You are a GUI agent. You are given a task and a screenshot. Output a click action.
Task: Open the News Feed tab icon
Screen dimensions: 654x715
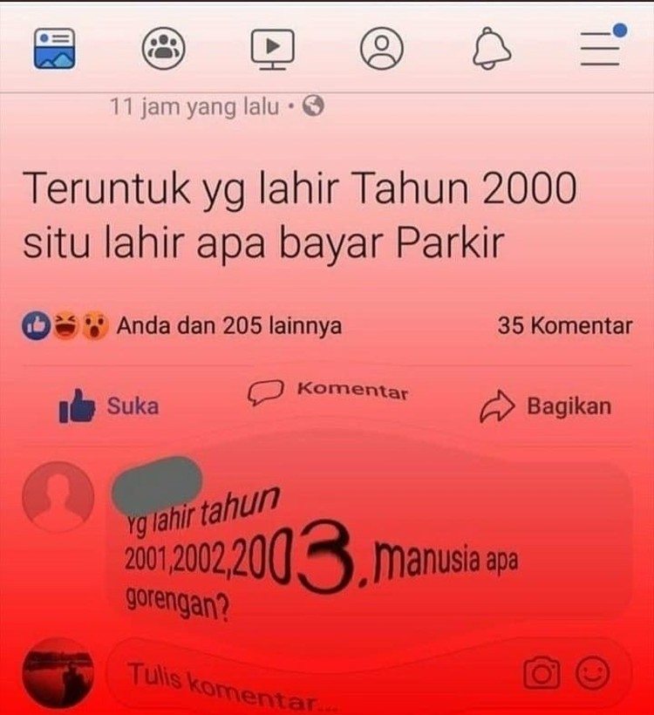pyautogui.click(x=54, y=48)
